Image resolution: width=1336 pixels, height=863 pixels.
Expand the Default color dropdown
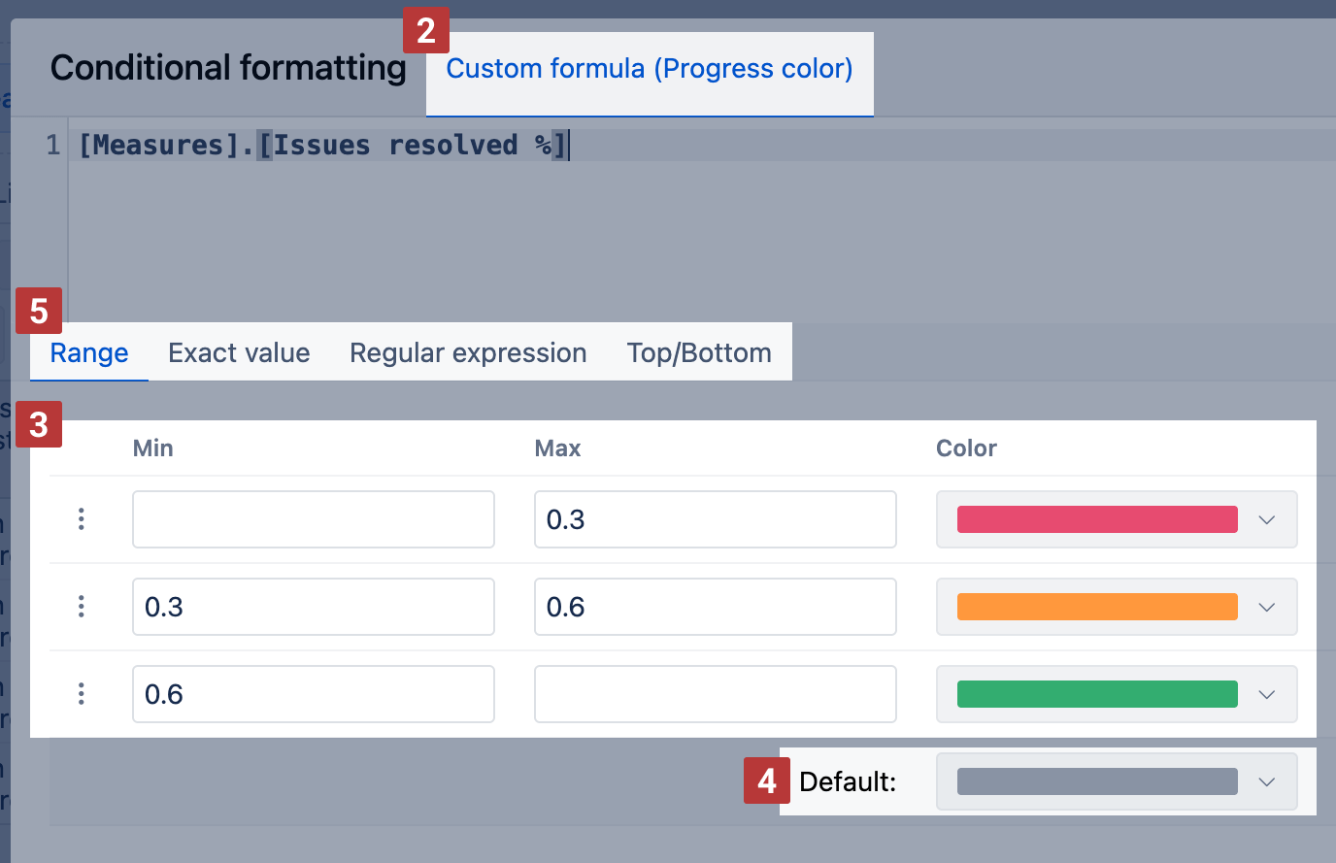pyautogui.click(x=1266, y=781)
